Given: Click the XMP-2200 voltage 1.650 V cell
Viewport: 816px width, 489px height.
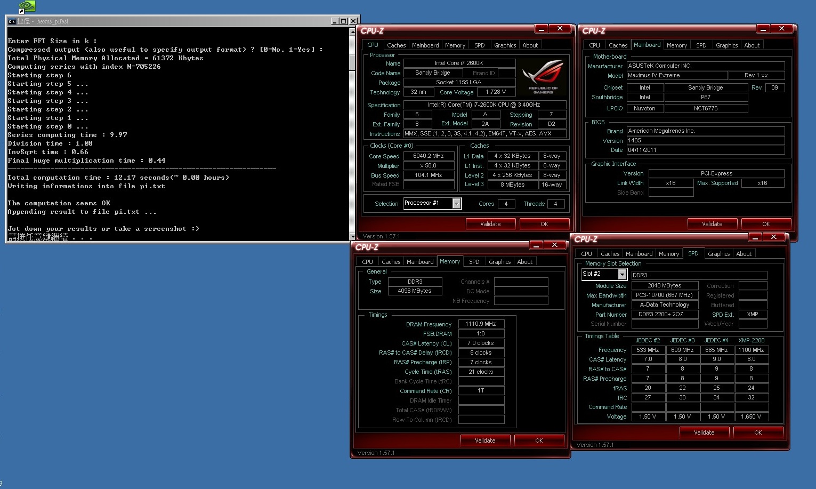Looking at the screenshot, I should click(751, 416).
